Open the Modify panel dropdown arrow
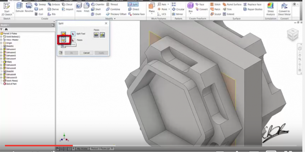The width and height of the screenshot is (305, 152). tap(114, 18)
